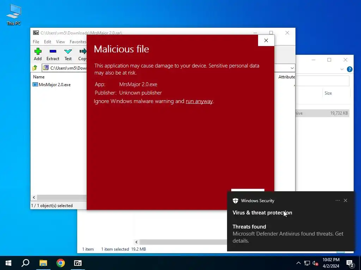The height and width of the screenshot is (270, 361).
Task: Click the Add toolbar icon in 7-Zip
Action: tap(38, 54)
